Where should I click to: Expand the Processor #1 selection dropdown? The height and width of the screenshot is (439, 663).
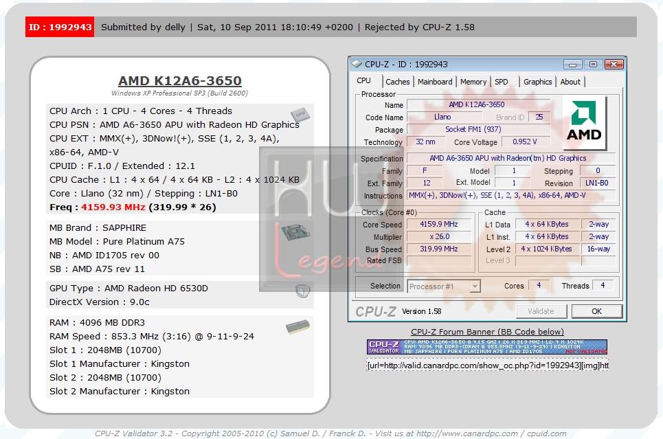tap(475, 286)
